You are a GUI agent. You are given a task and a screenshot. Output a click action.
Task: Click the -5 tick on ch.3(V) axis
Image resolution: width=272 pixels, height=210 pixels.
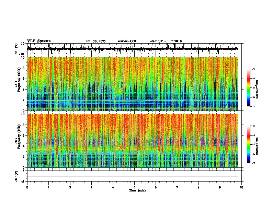(23, 182)
